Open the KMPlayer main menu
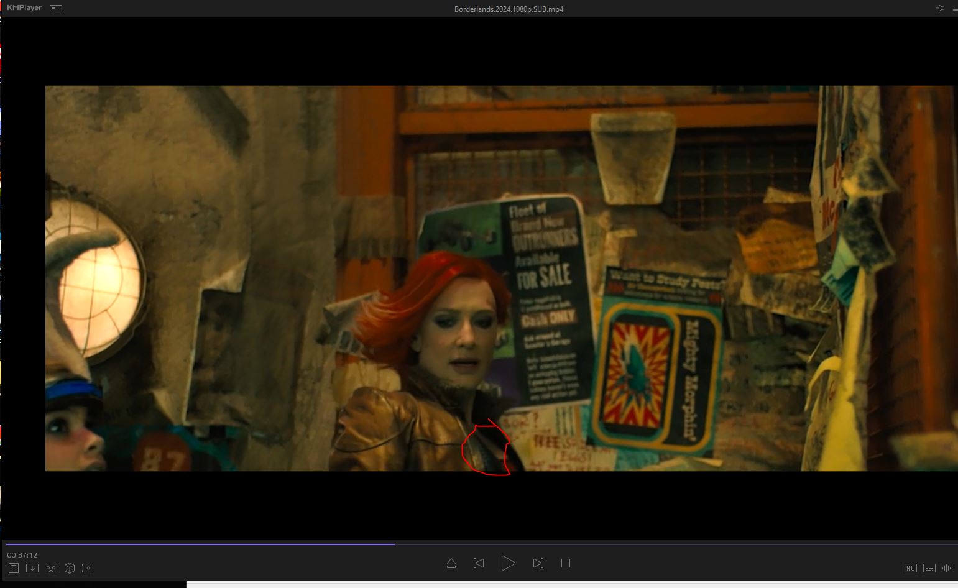Image resolution: width=958 pixels, height=588 pixels. pyautogui.click(x=24, y=8)
